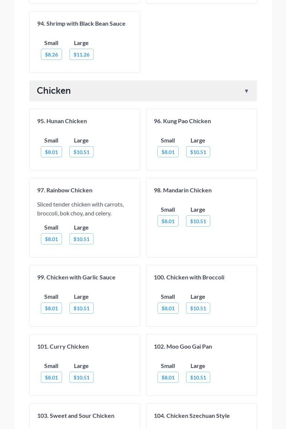Add Small Kung Pao Chicken price

pos(168,152)
